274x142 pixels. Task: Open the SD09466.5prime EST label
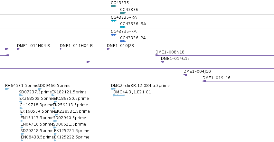tap(54, 86)
